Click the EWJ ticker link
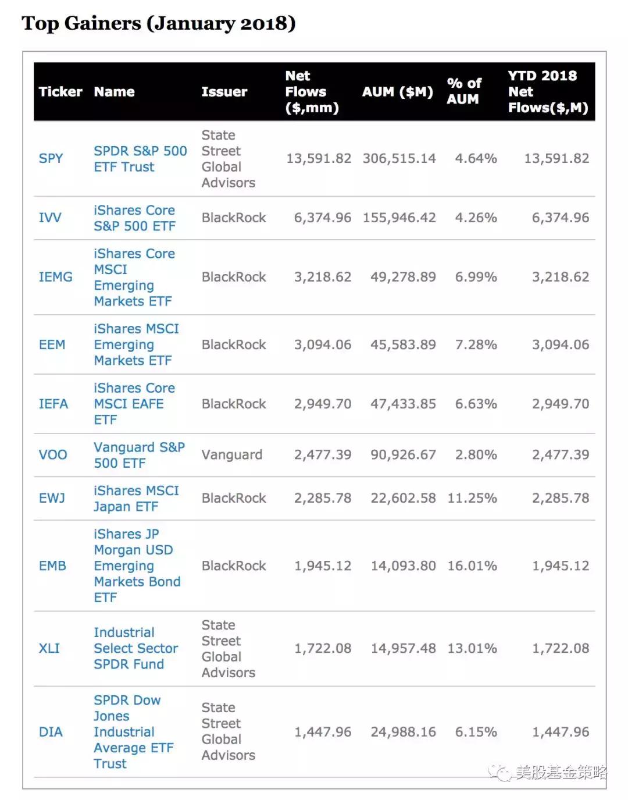The image size is (628, 800). (52, 498)
